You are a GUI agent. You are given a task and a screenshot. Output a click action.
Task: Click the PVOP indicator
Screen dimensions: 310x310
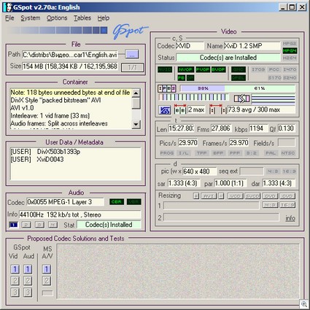[203, 69]
